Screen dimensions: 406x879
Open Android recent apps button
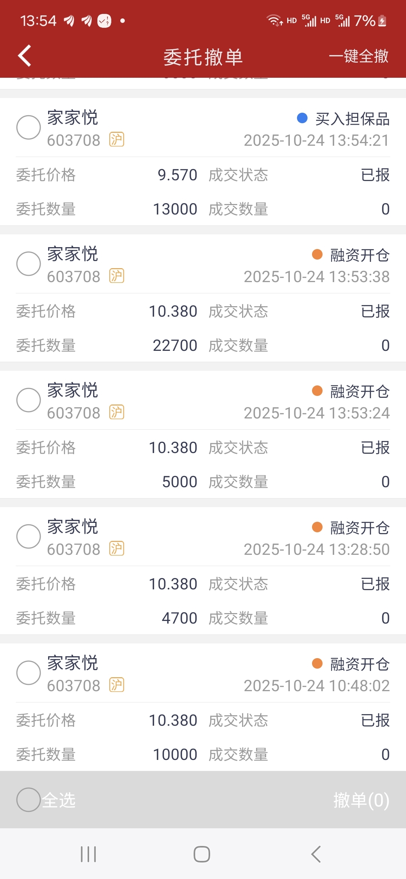point(89,854)
